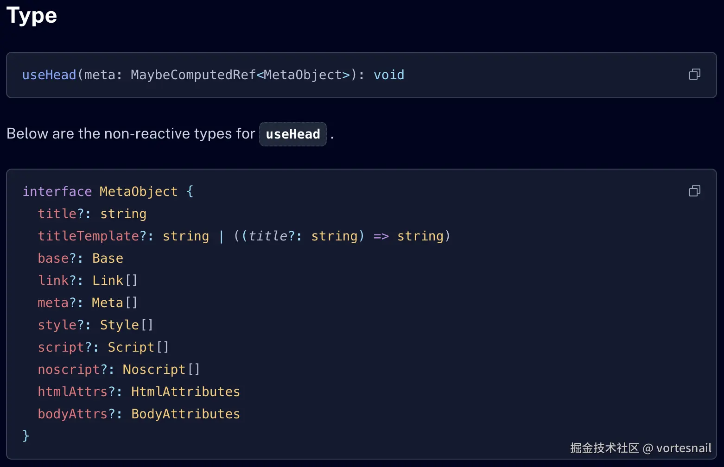Click the vortesnail watermark text
This screenshot has height=467, width=724.
click(x=684, y=448)
